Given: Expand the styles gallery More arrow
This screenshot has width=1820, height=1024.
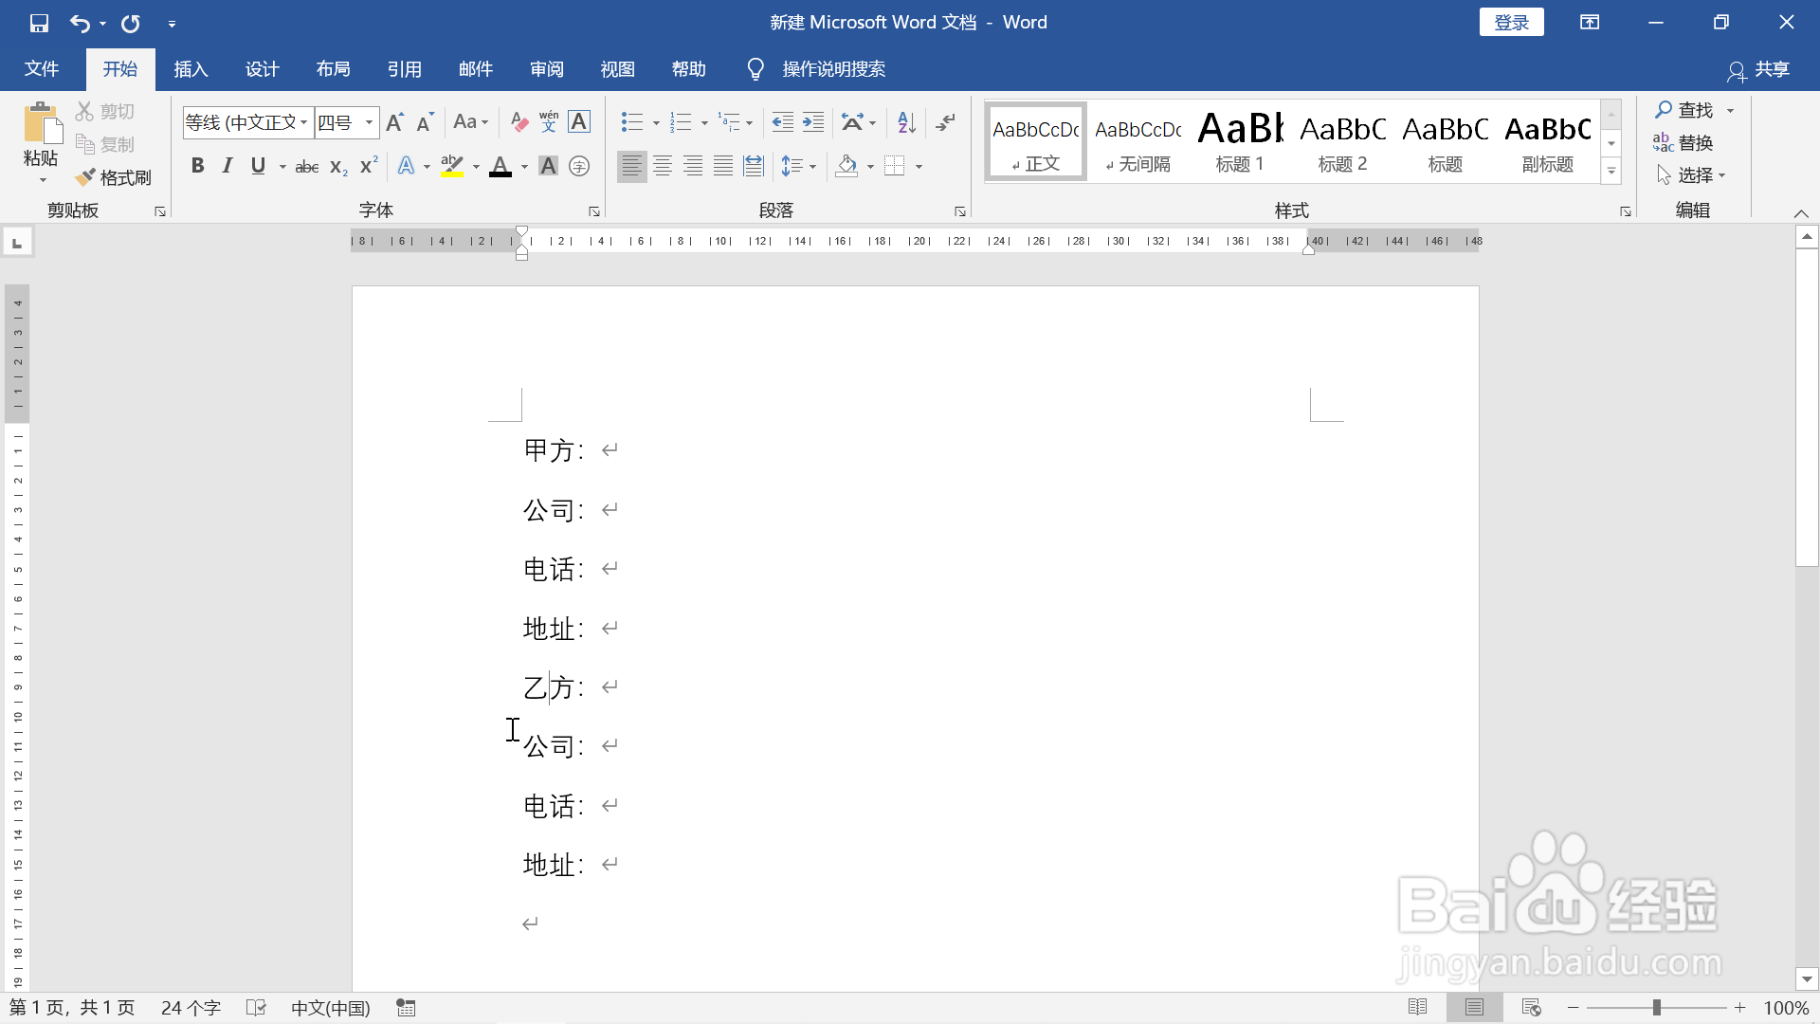Looking at the screenshot, I should coord(1611,171).
